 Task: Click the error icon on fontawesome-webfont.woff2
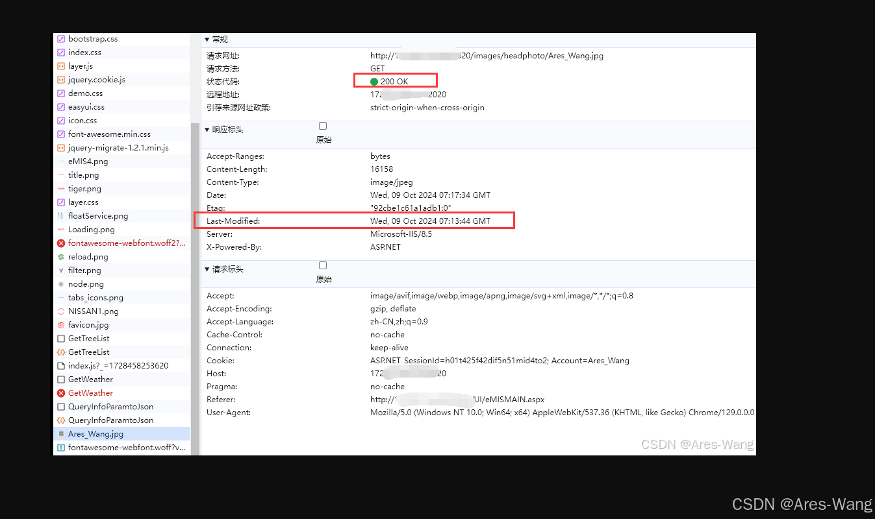[x=61, y=243]
